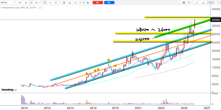Click the blue 매도 sell button
The image size is (221, 110).
point(109,3)
